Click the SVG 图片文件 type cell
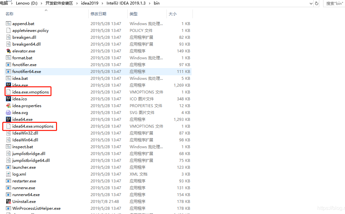The height and width of the screenshot is (214, 345). 142,112
